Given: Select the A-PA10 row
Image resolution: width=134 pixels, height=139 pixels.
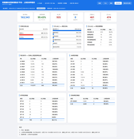Looking at the screenshot, I should [x=42, y=75].
